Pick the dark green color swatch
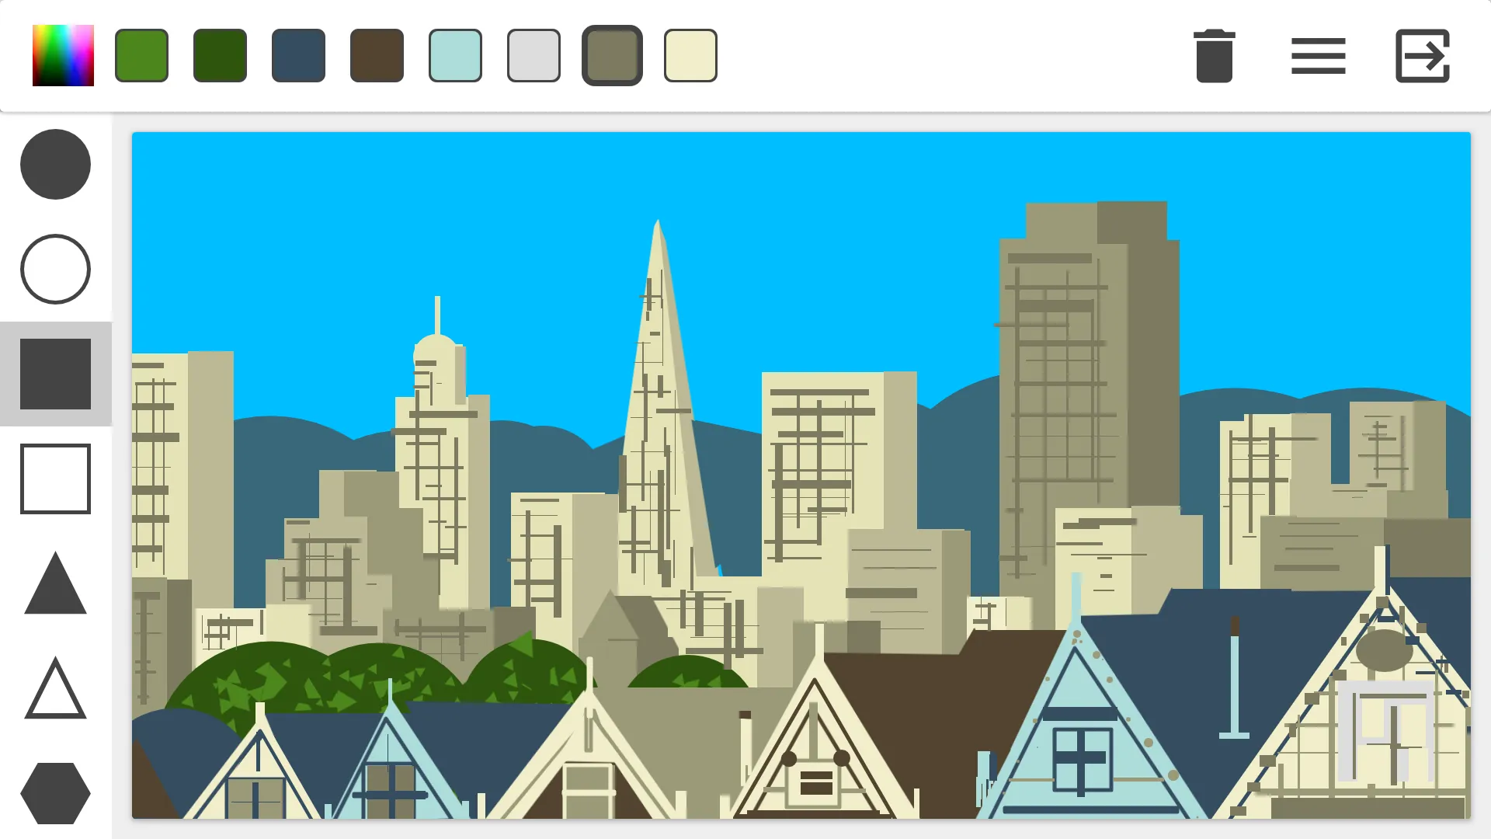1491x839 pixels. point(220,55)
